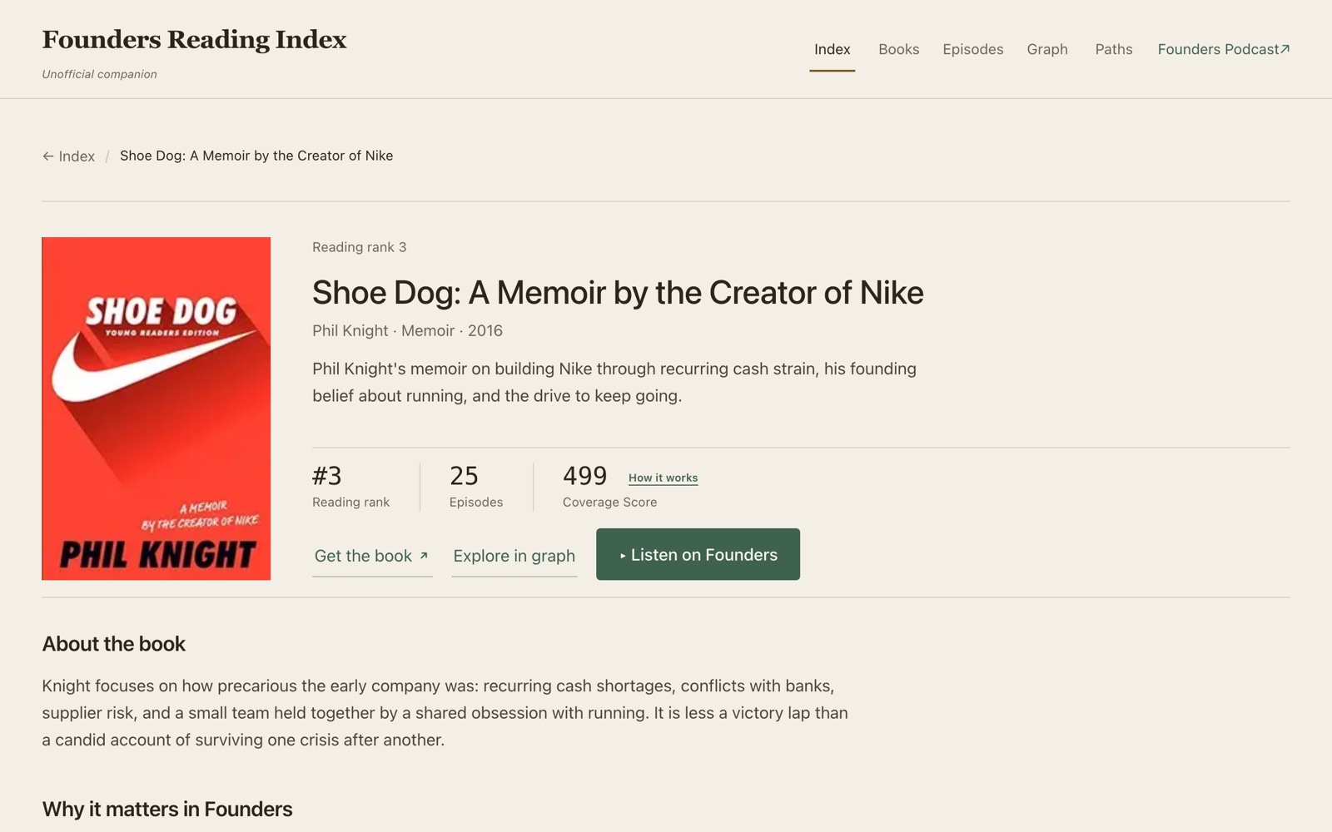The image size is (1332, 832).
Task: Switch to the Graph navigation tab
Action: [1047, 49]
